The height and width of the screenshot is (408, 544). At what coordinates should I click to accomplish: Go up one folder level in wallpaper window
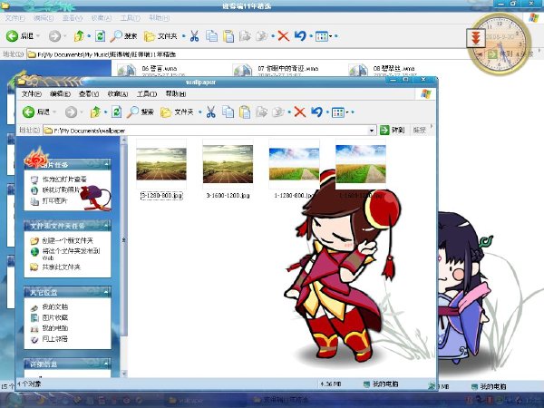tap(95, 112)
